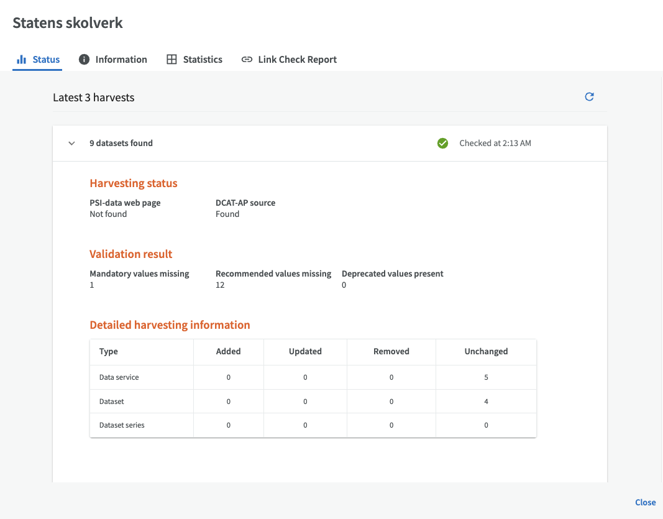
Task: Click the recommended missing value 12
Action: (x=220, y=285)
